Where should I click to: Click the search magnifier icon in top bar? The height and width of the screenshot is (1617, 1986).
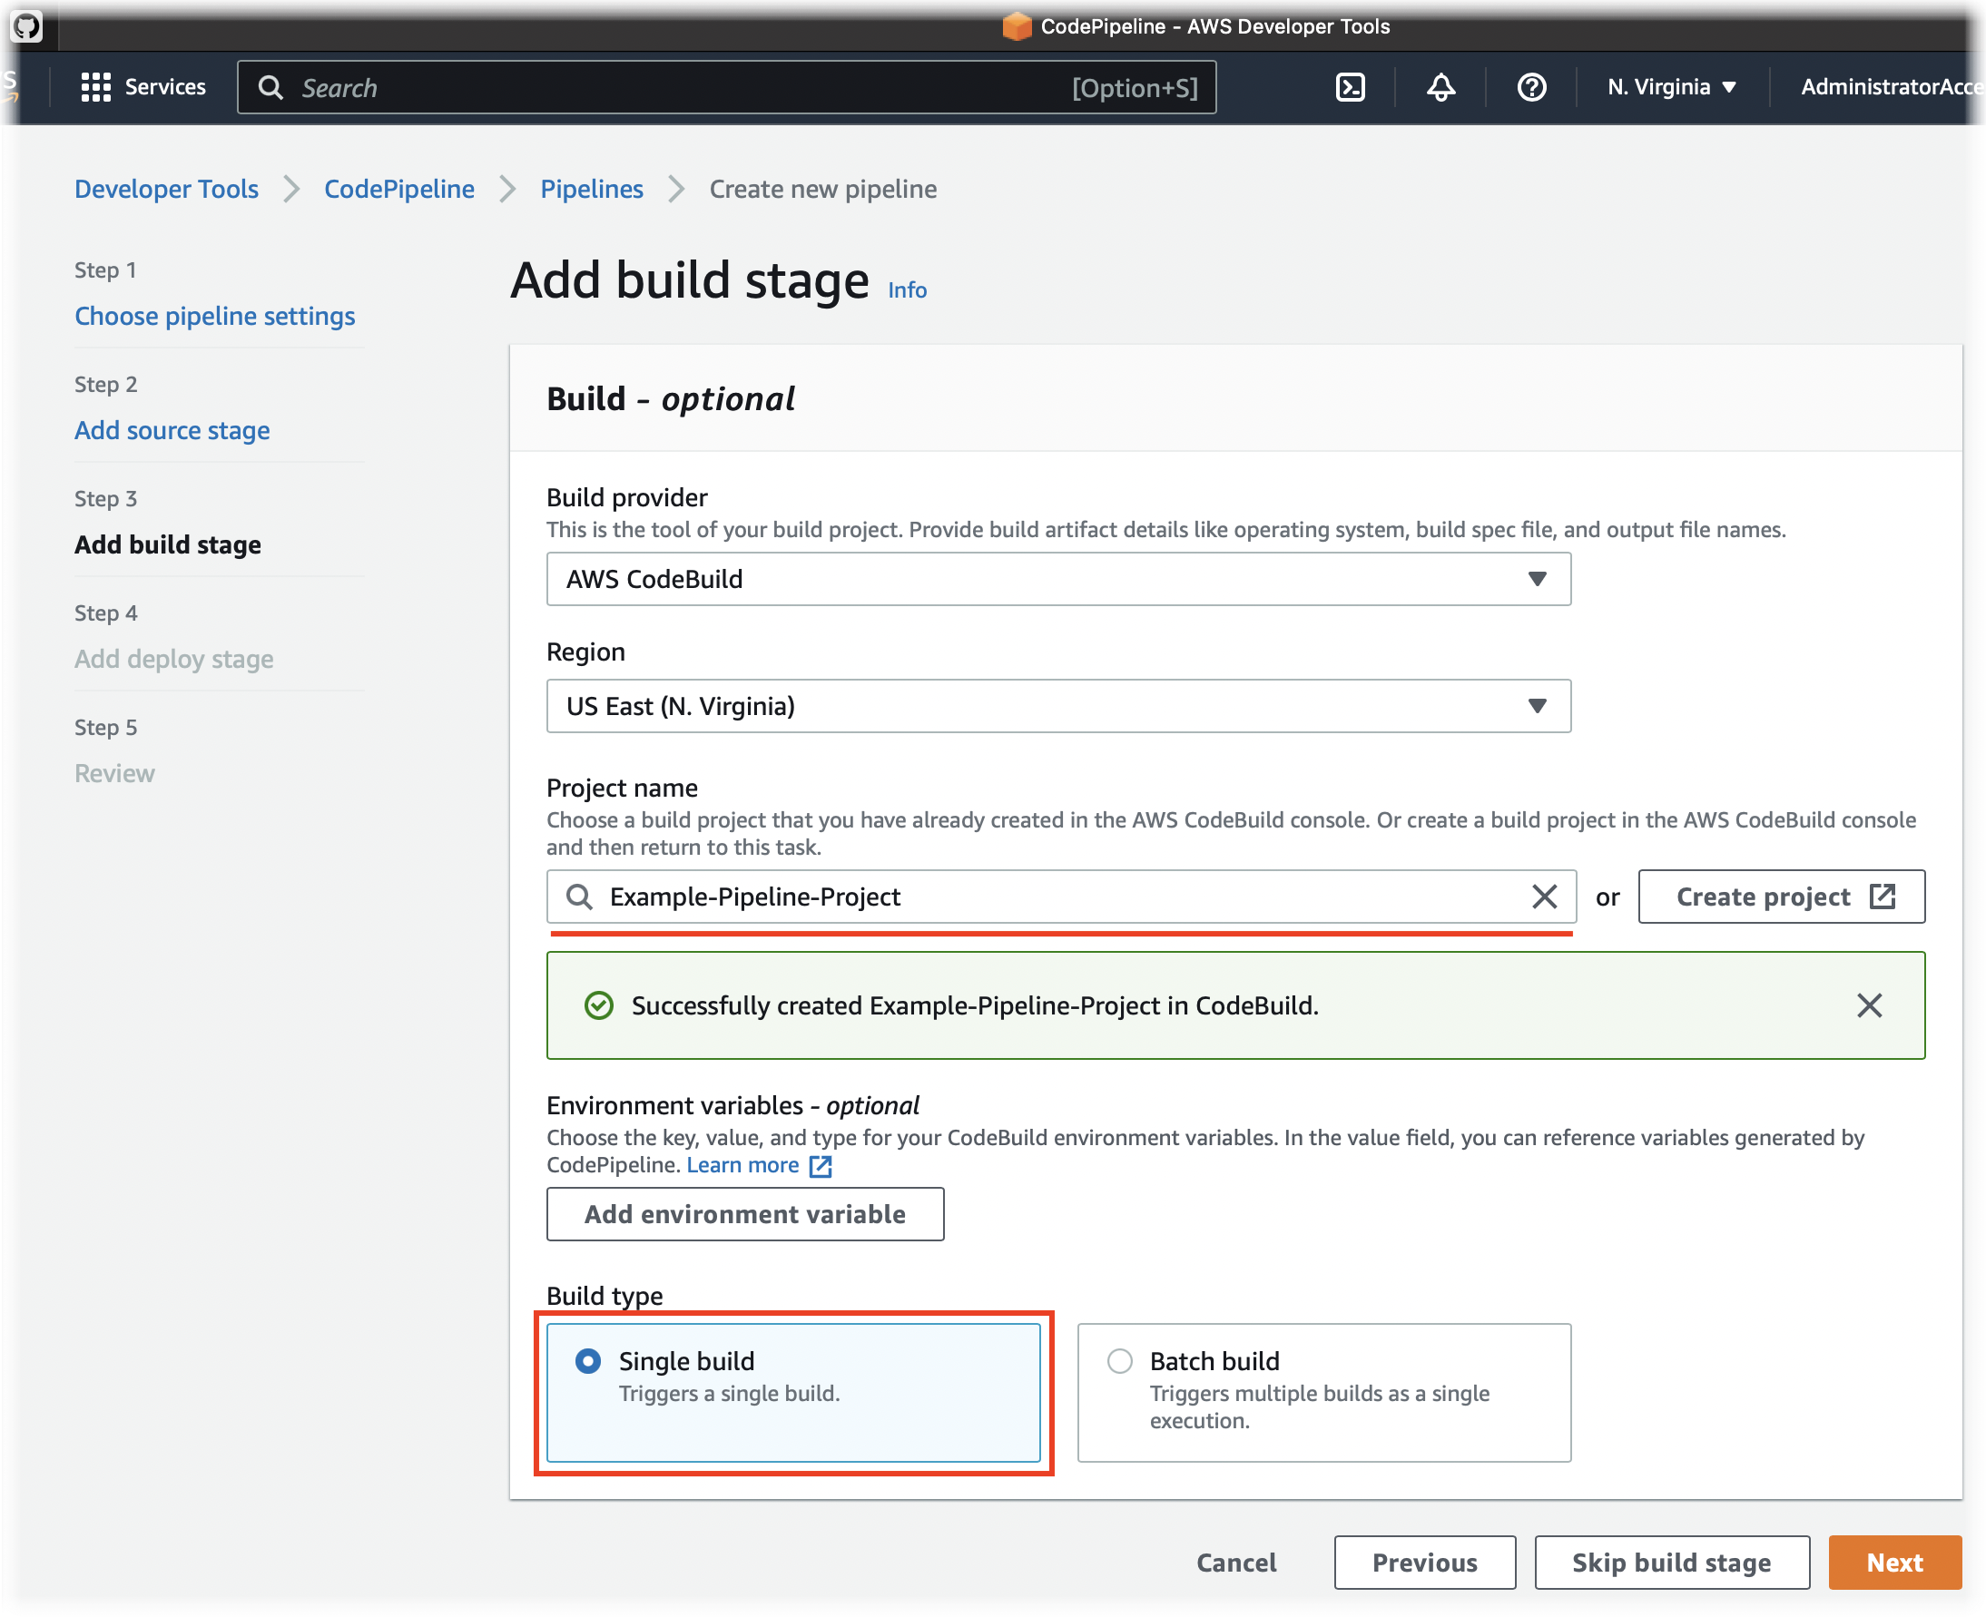tap(270, 87)
